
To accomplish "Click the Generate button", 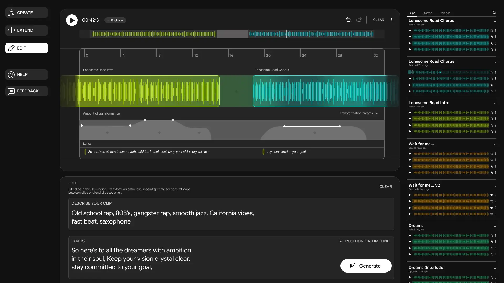I will click(x=366, y=266).
